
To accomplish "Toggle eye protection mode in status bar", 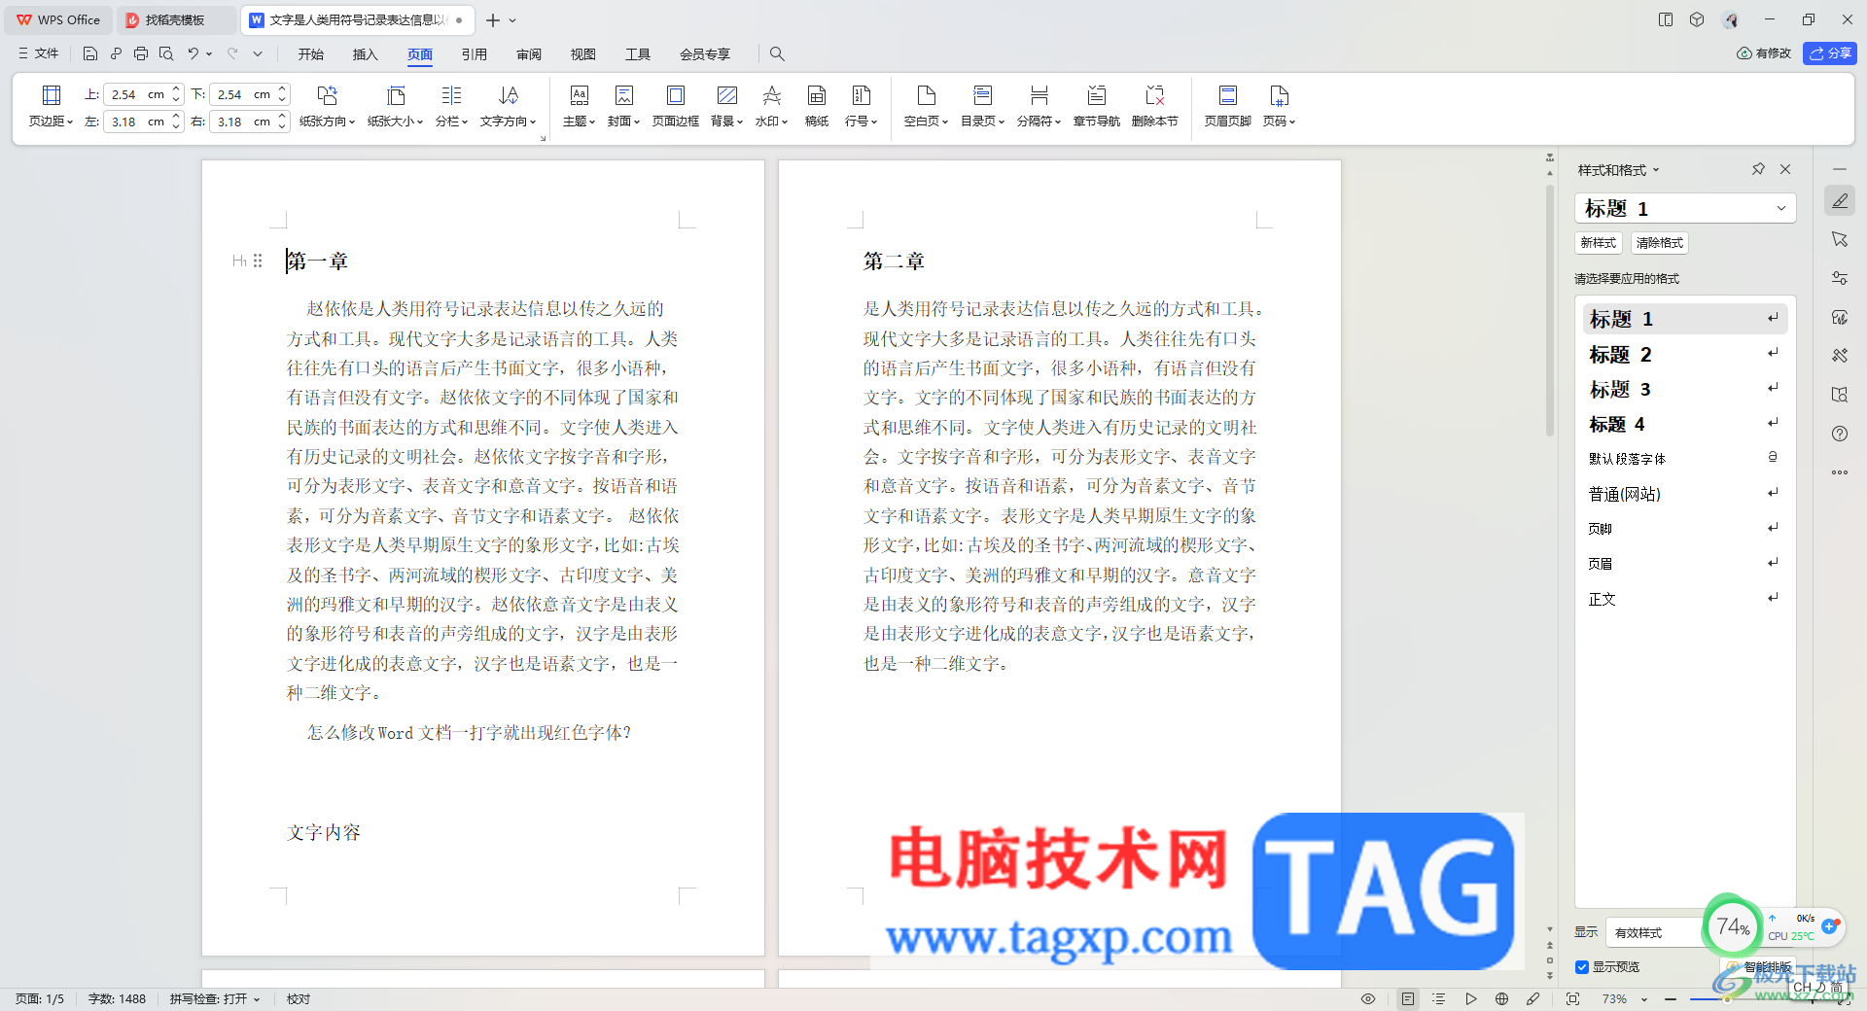I will click(x=1368, y=999).
